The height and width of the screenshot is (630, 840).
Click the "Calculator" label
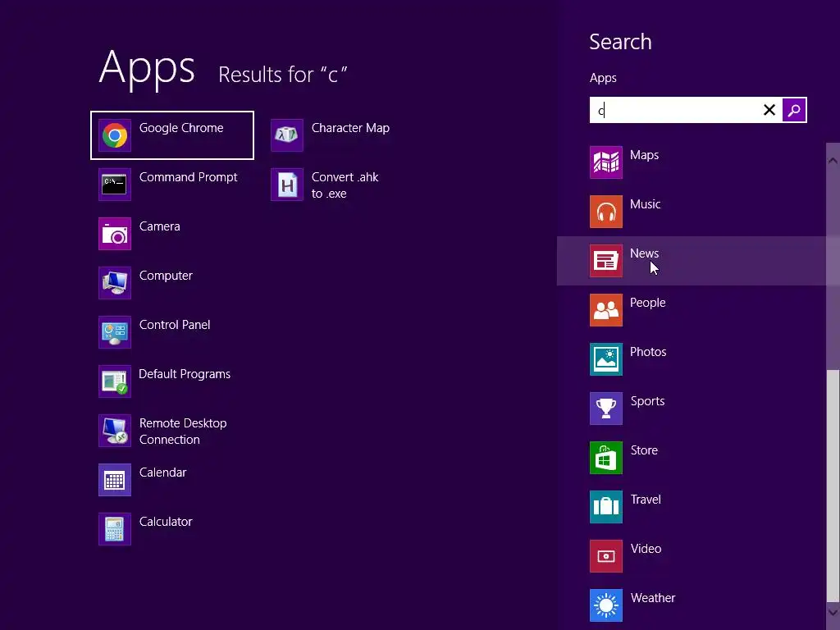166,522
